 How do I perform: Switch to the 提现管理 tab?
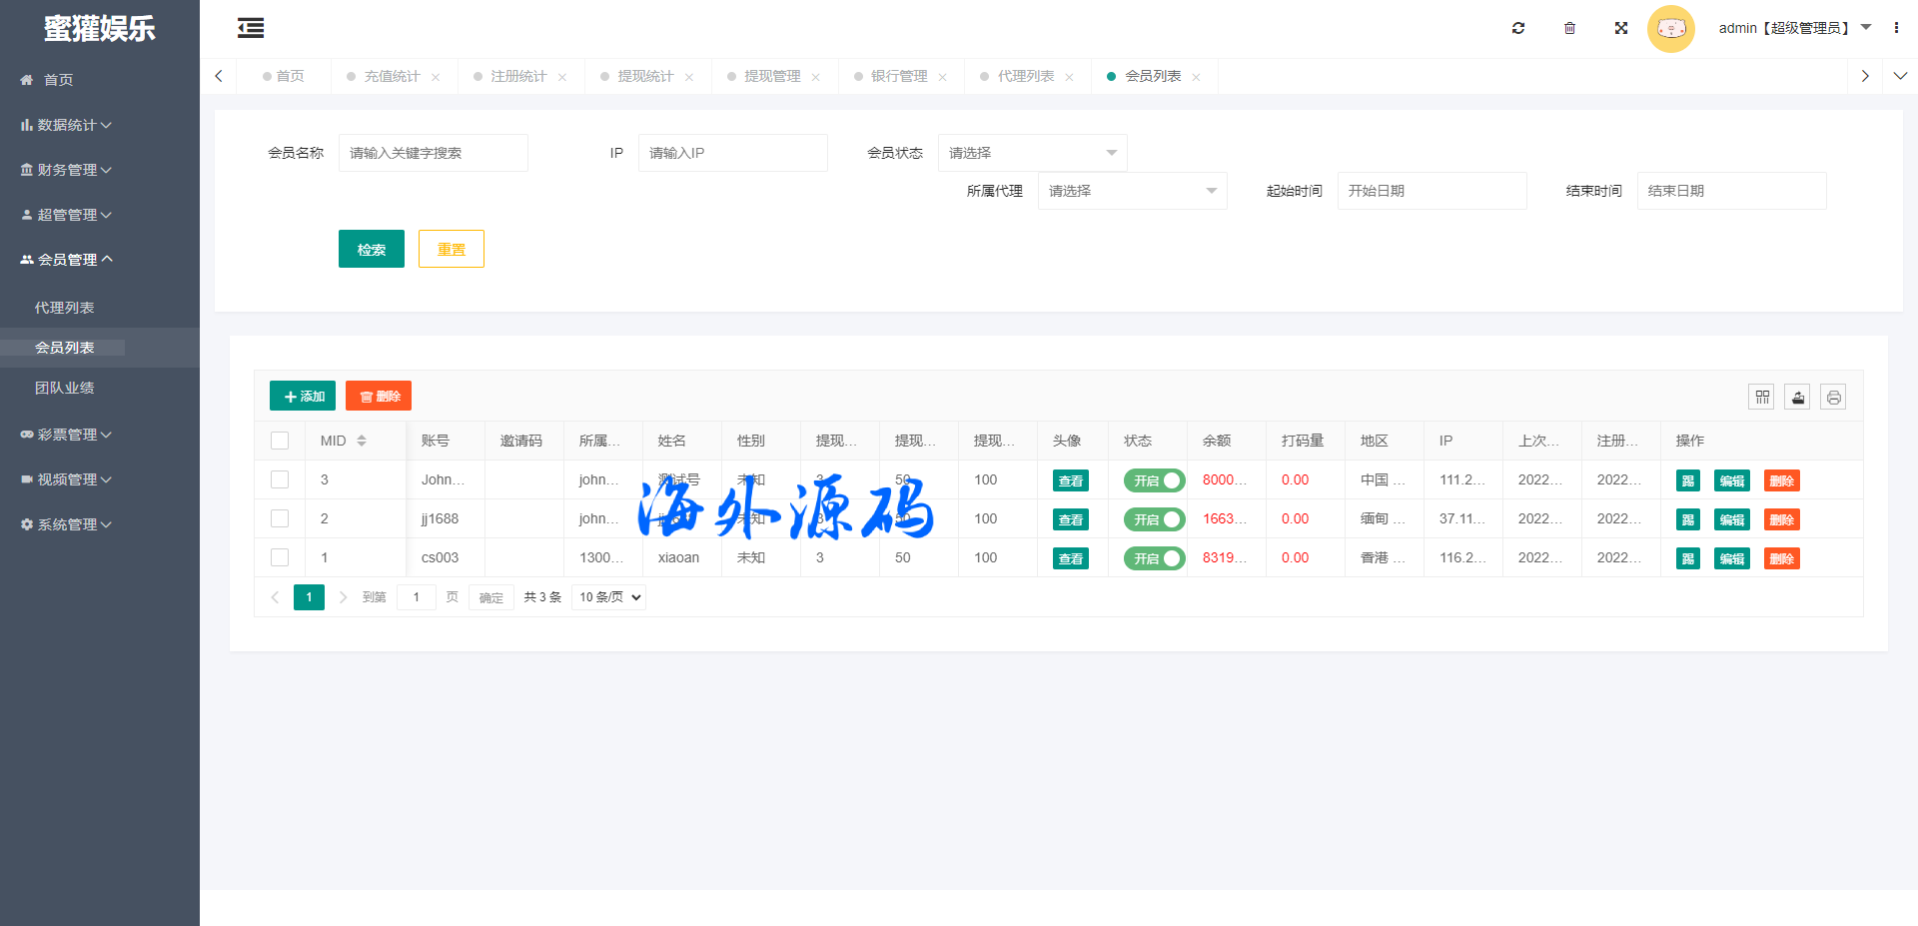point(771,76)
